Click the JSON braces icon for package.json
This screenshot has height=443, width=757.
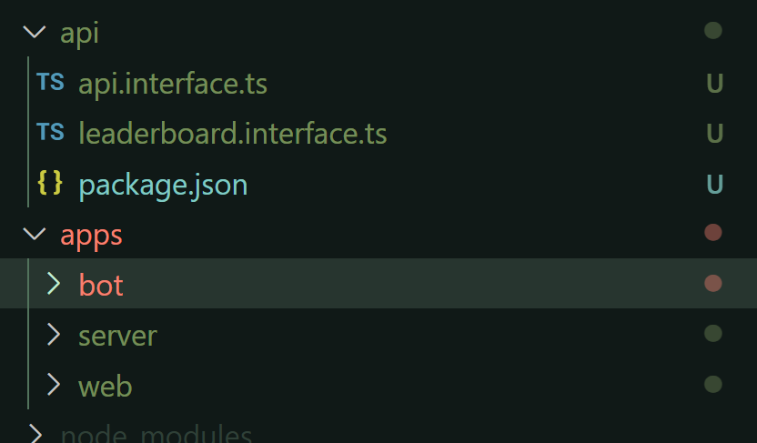pos(50,183)
